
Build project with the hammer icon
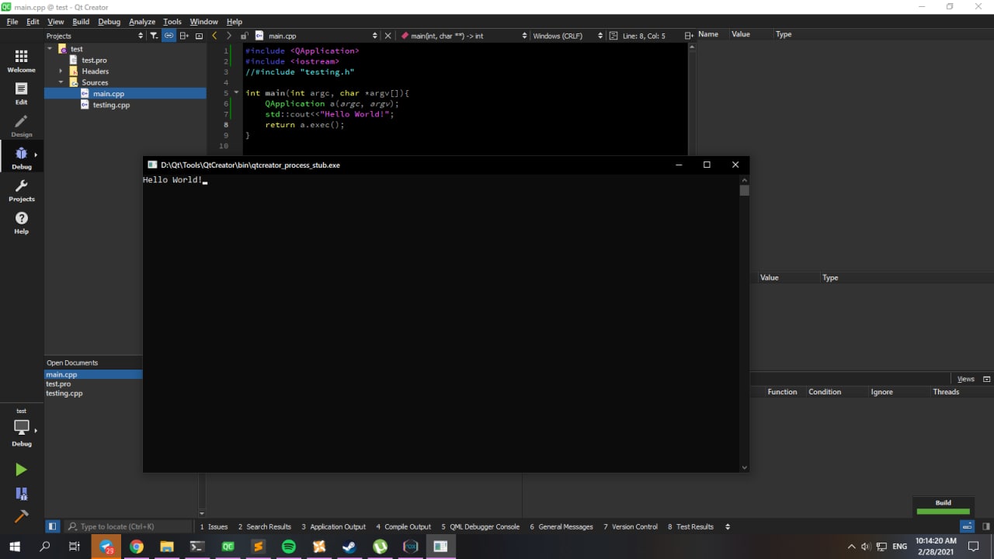(21, 516)
